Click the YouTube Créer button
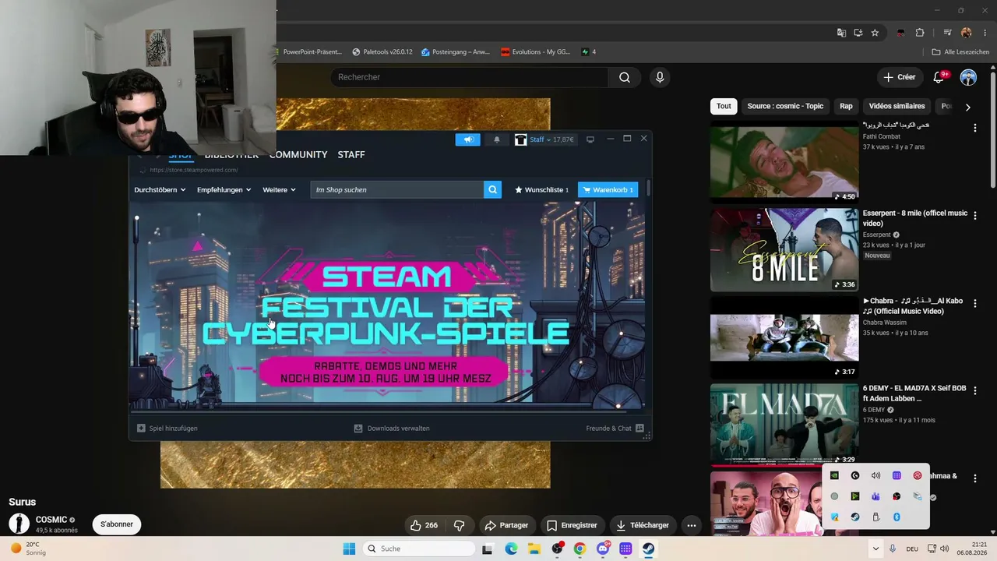 point(899,77)
